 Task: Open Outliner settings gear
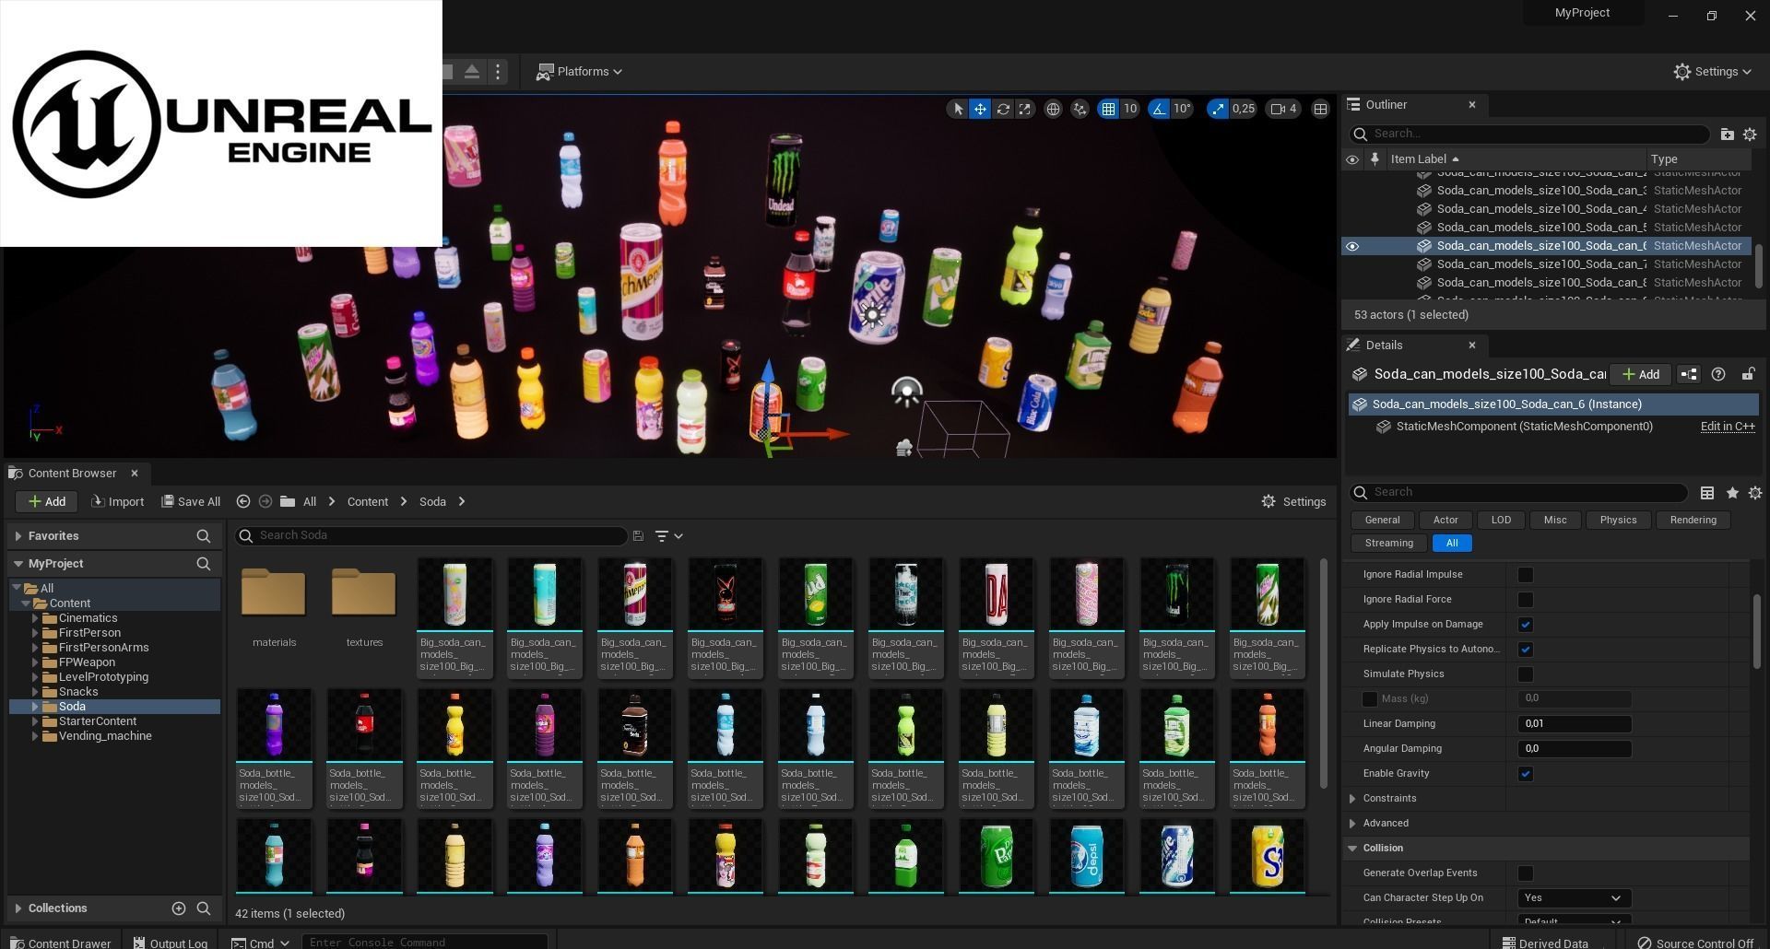click(x=1750, y=134)
